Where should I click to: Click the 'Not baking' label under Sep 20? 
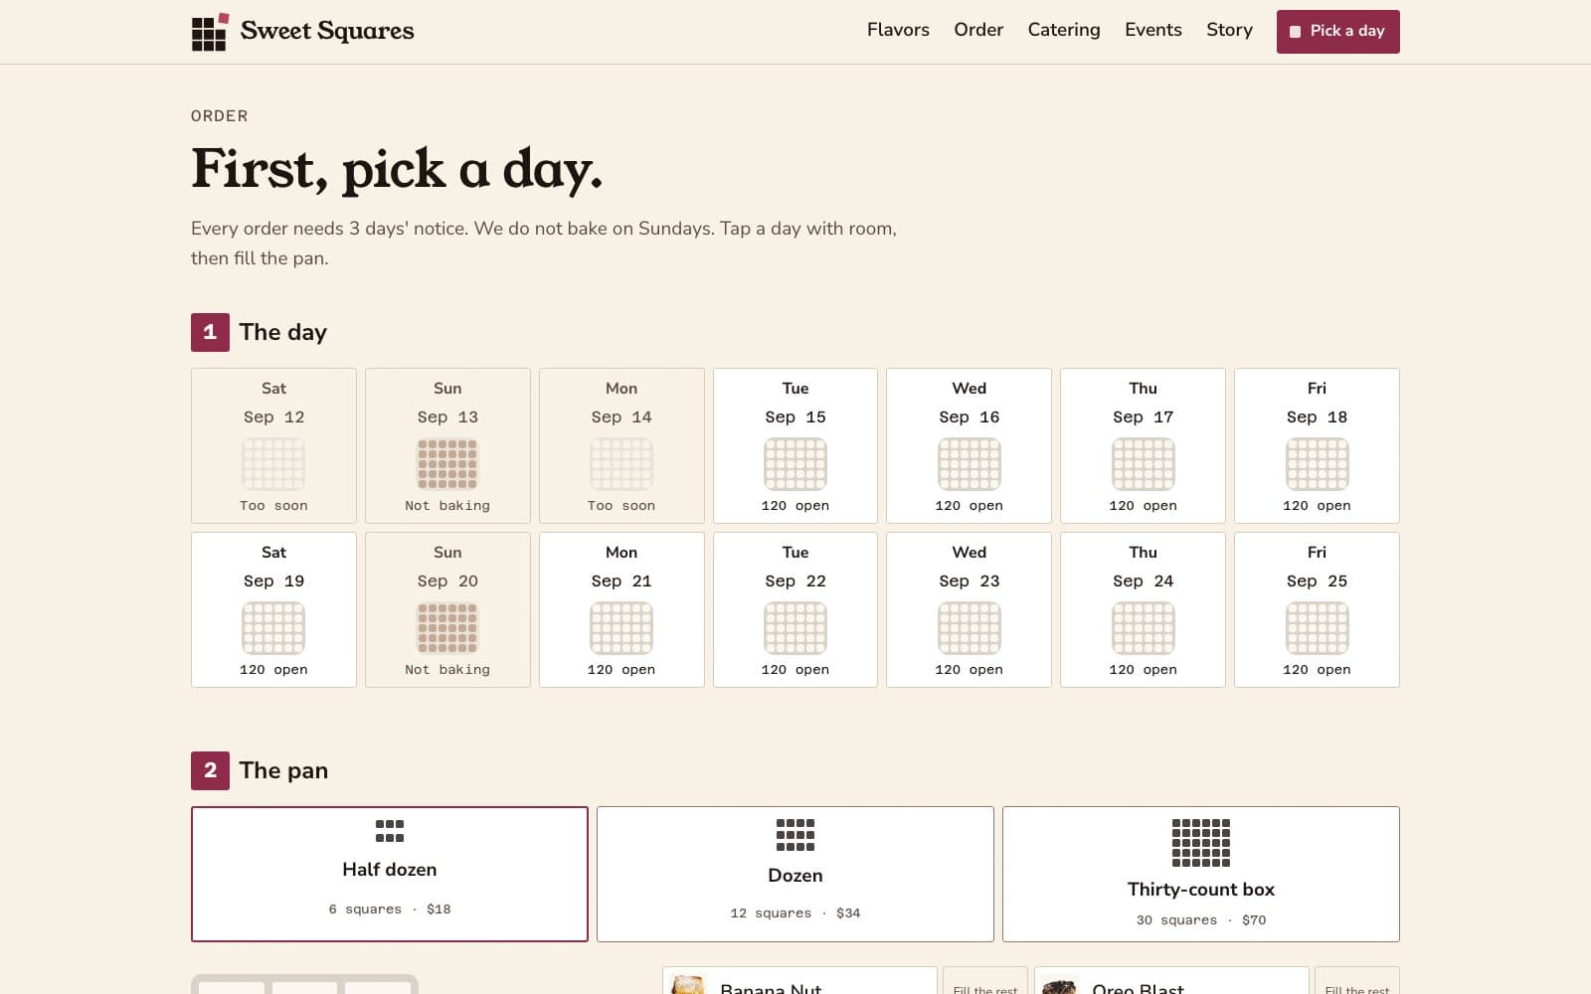tap(447, 670)
